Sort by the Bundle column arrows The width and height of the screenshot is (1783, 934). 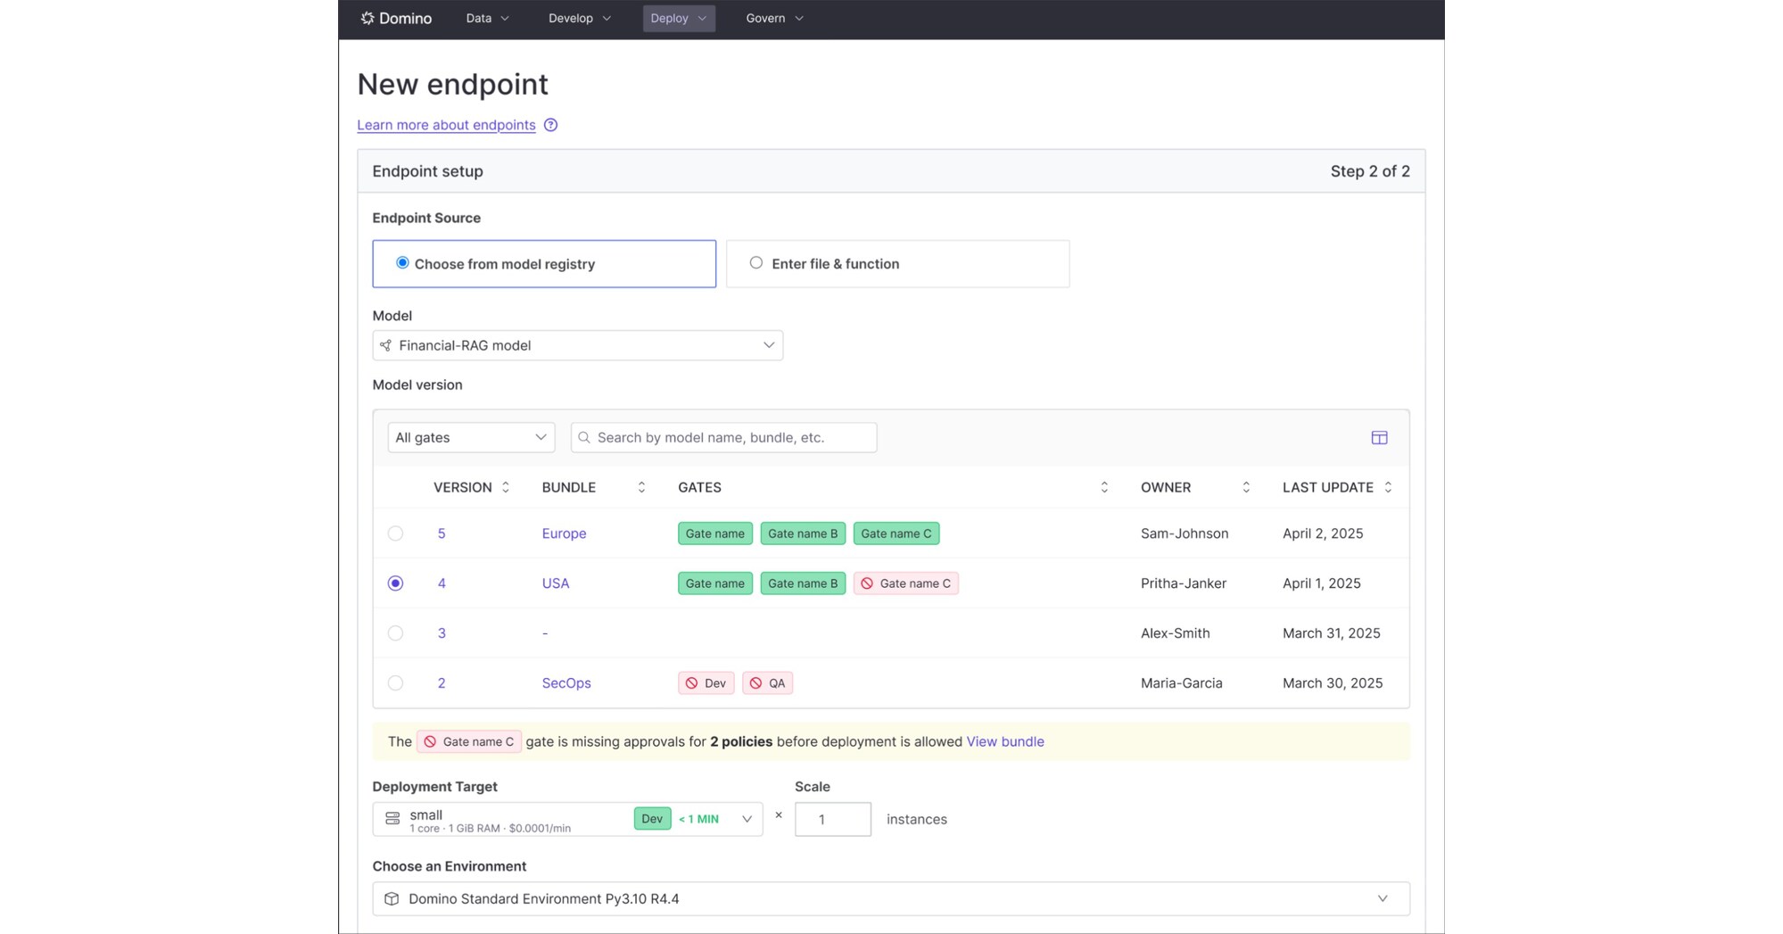point(641,487)
